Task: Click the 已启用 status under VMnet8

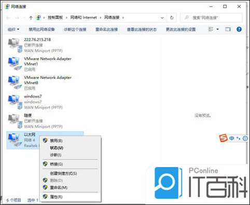Action: coord(30,88)
